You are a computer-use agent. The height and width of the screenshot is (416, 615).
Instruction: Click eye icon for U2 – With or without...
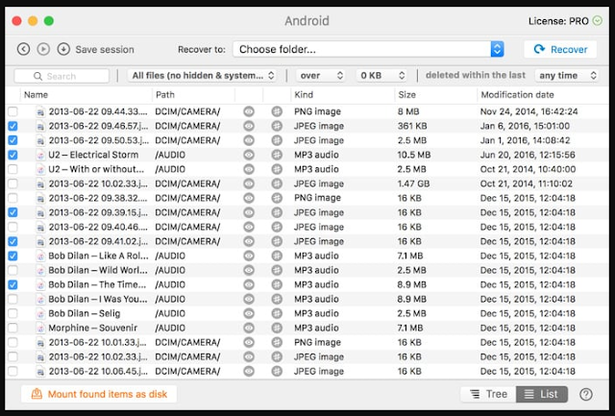[x=249, y=169]
